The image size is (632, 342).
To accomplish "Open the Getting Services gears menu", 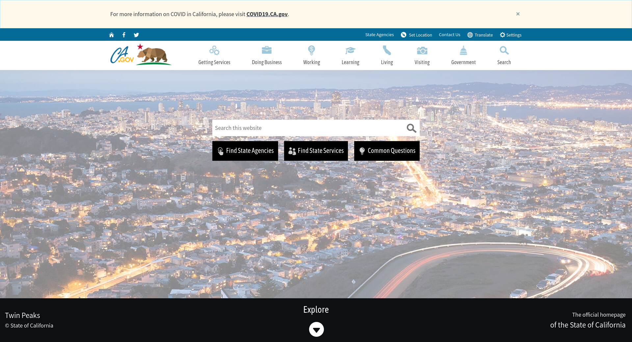I will pyautogui.click(x=214, y=55).
